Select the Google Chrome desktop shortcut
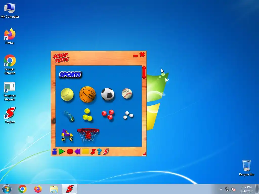This screenshot has height=194, width=259. [10, 64]
